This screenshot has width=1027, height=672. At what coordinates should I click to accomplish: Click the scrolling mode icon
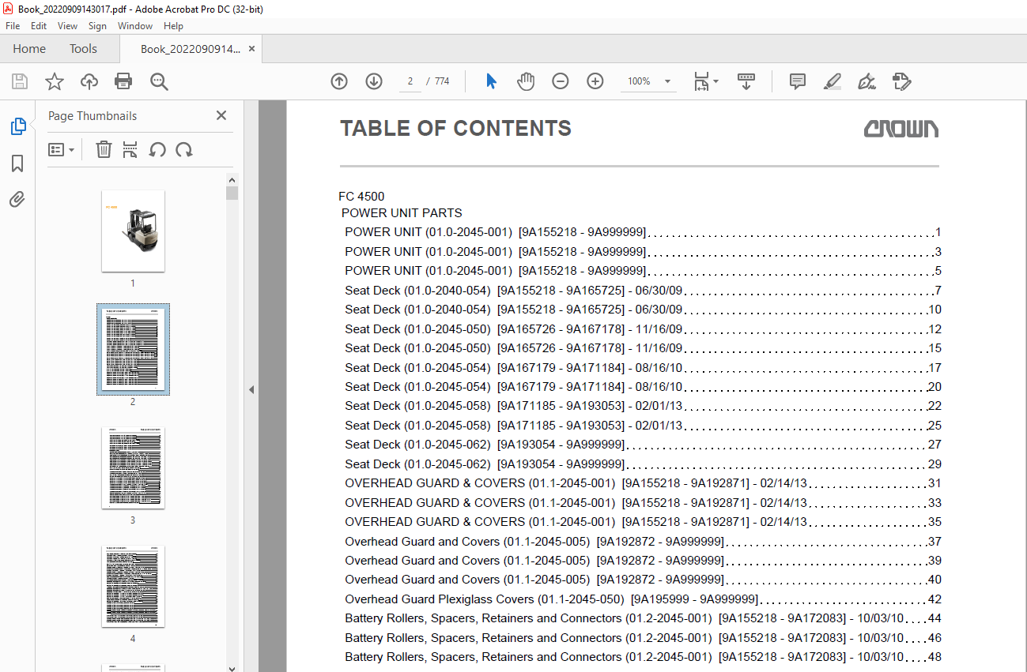pyautogui.click(x=746, y=81)
